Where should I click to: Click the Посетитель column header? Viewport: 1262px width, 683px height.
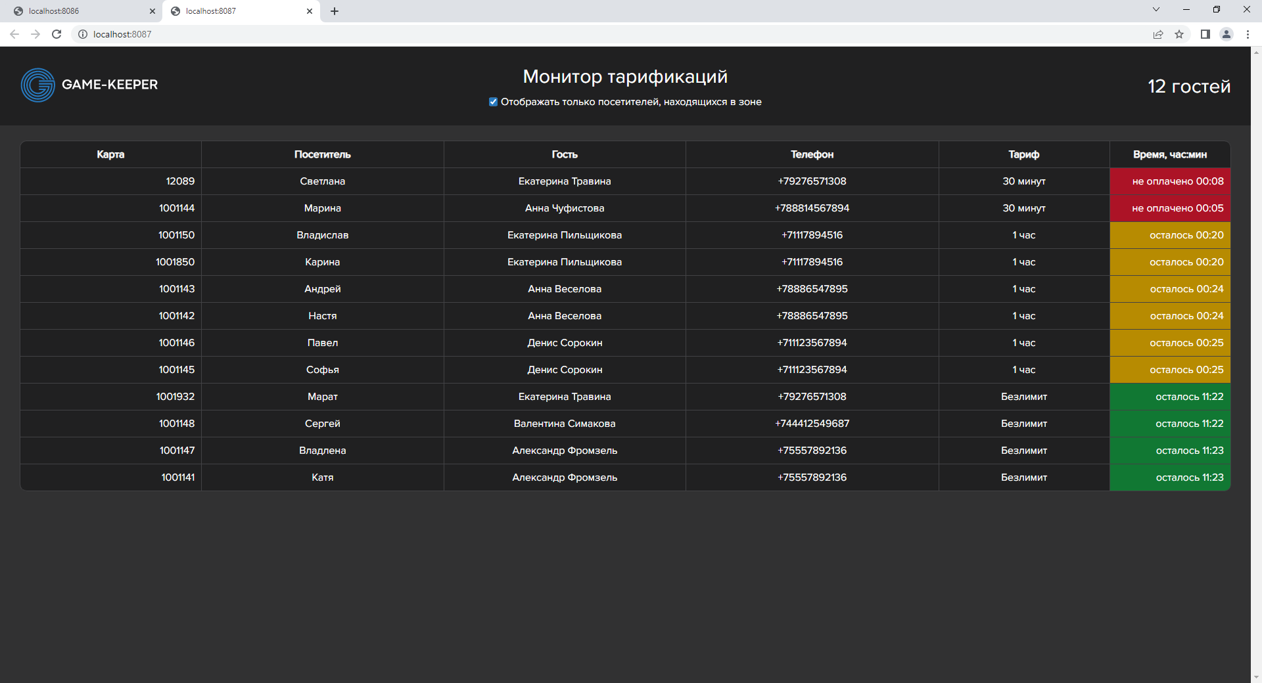click(x=322, y=154)
